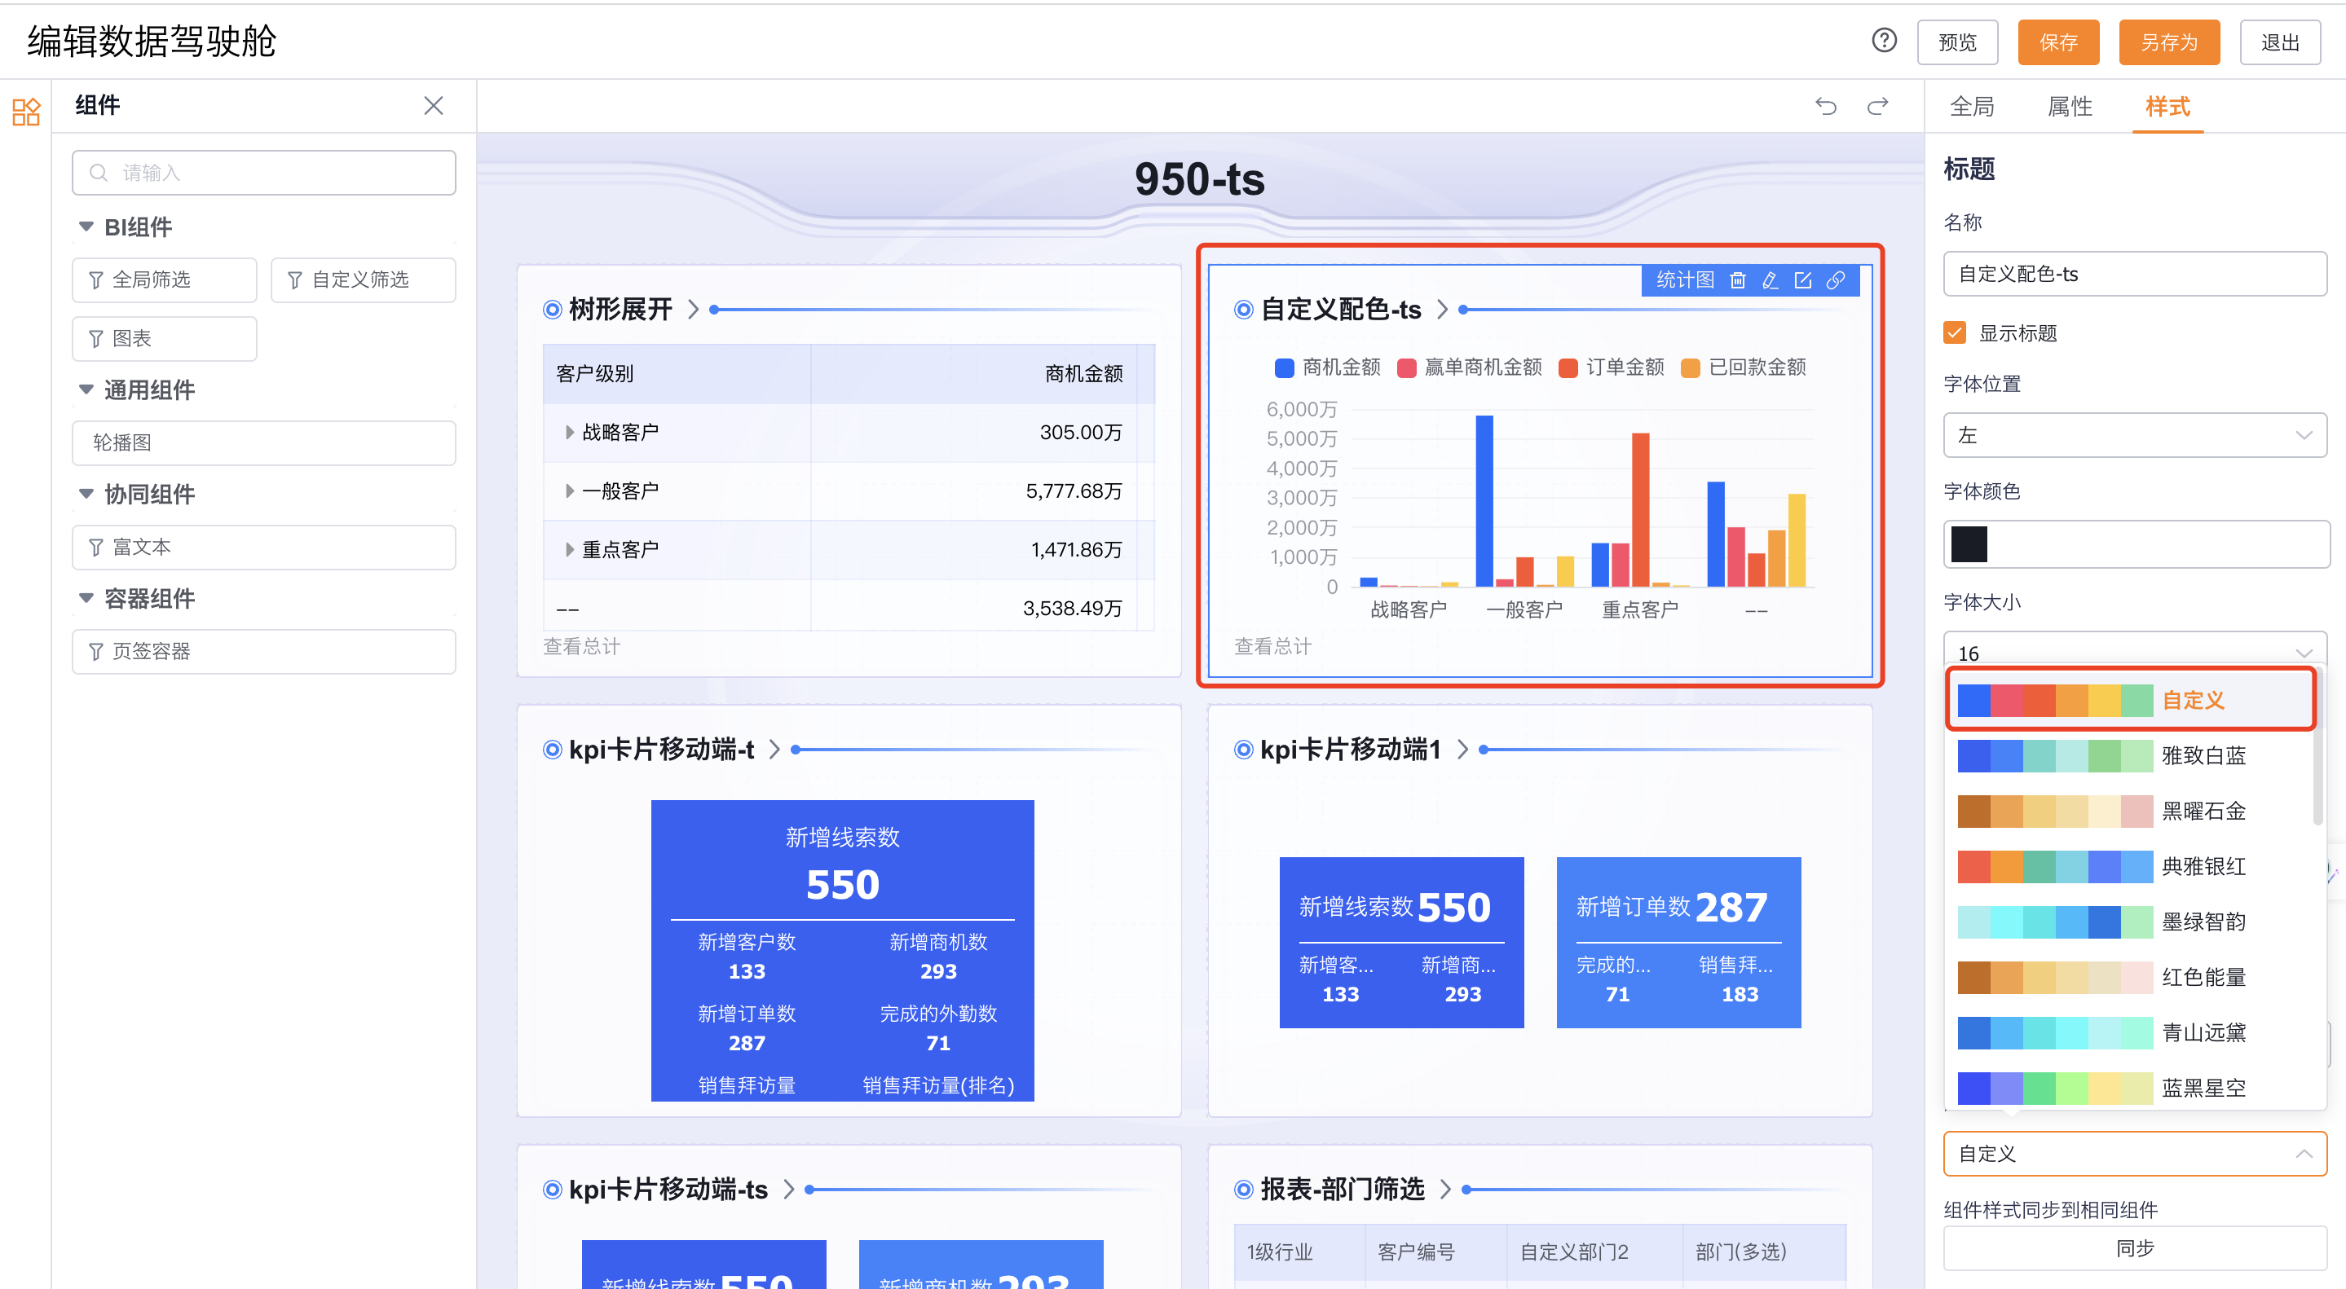Image resolution: width=2346 pixels, height=1289 pixels.
Task: Open the components panel grid icon
Action: [x=25, y=111]
